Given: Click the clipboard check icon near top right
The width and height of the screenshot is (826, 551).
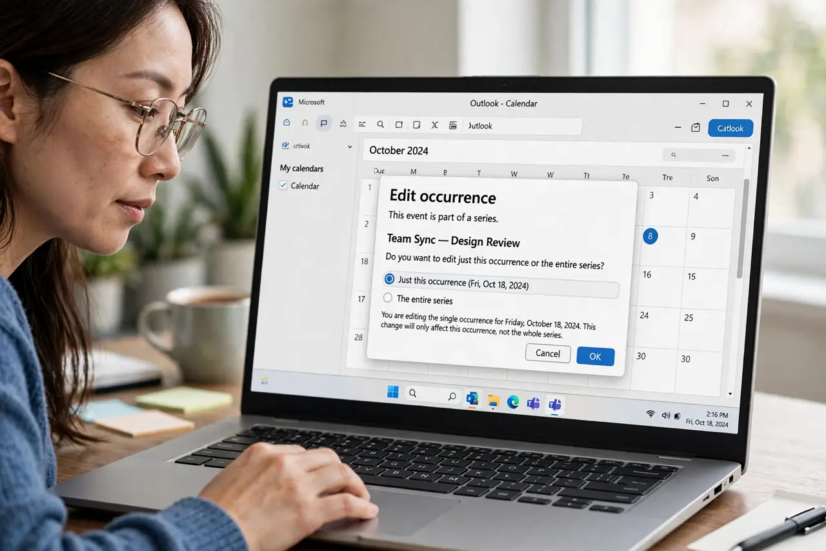Looking at the screenshot, I should (696, 128).
